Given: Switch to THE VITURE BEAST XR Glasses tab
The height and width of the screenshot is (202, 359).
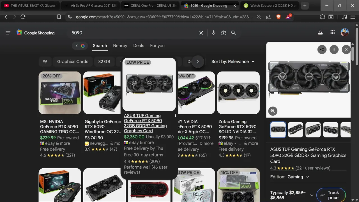Looking at the screenshot, I should pyautogui.click(x=30, y=6).
